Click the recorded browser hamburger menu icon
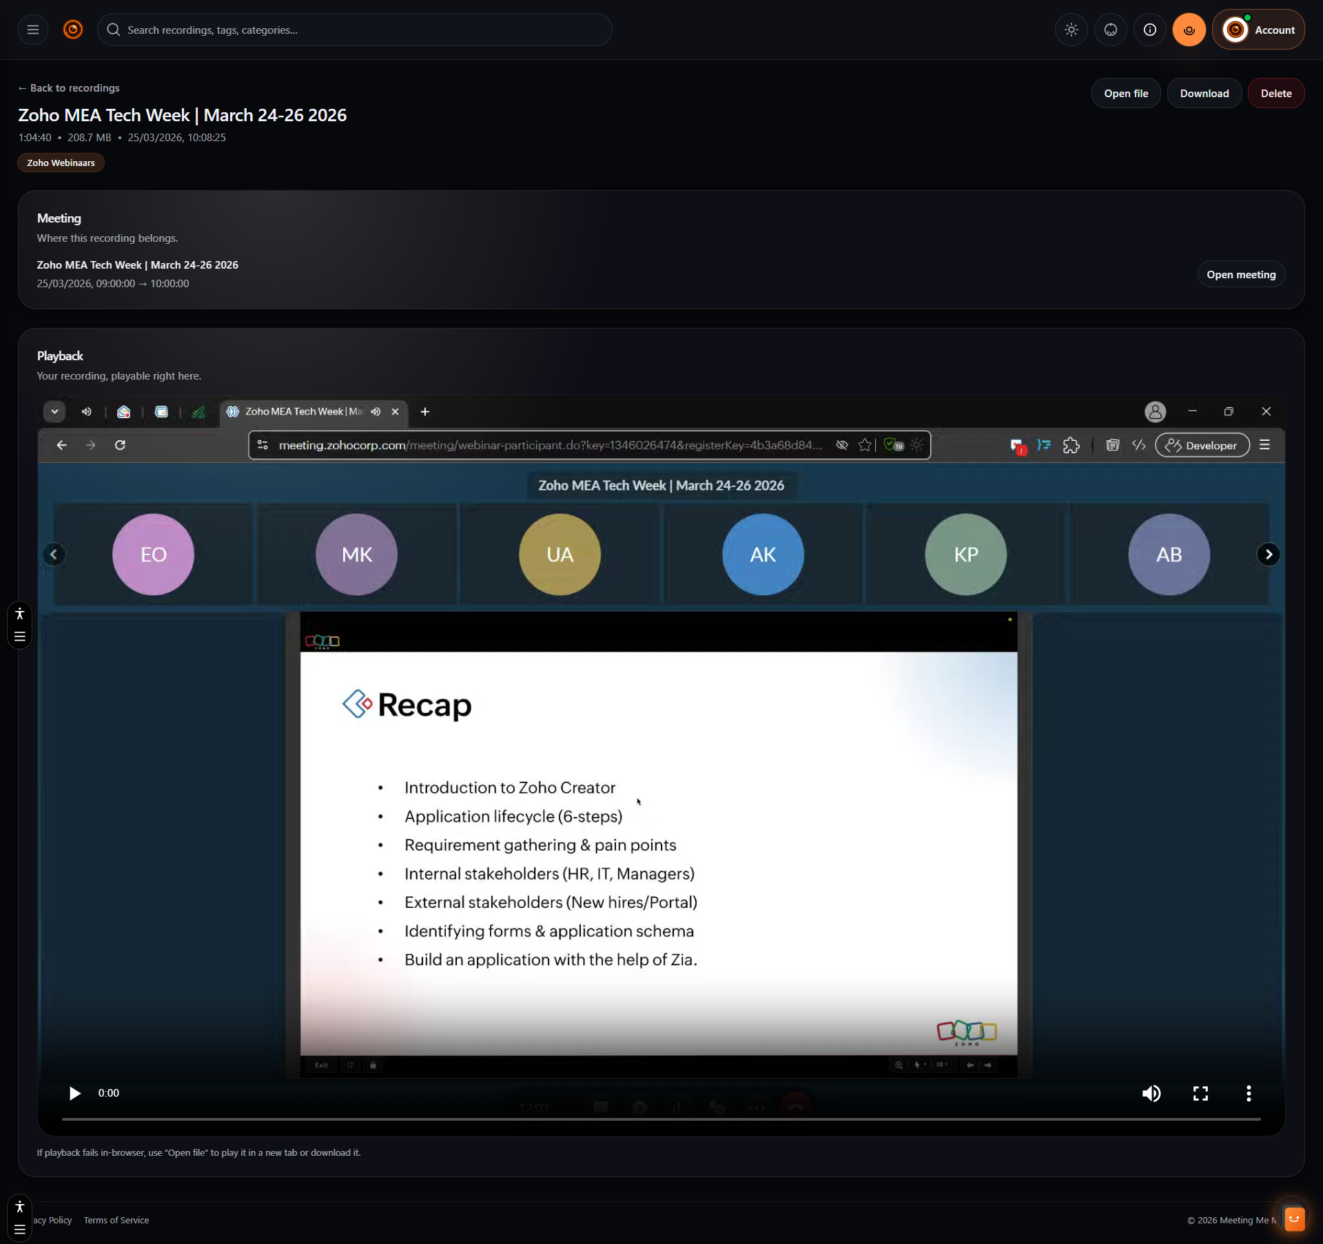Screen dimensions: 1323x1244 pos(1264,446)
